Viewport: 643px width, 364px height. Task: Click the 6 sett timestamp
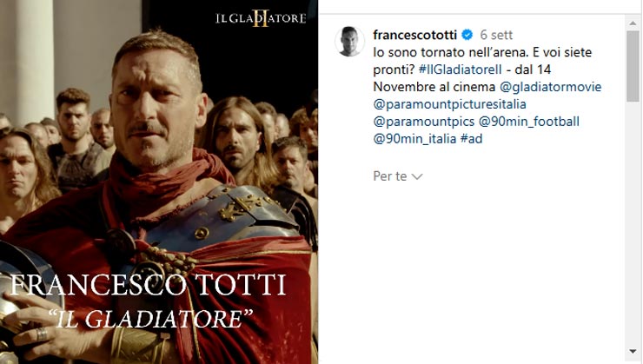click(496, 35)
